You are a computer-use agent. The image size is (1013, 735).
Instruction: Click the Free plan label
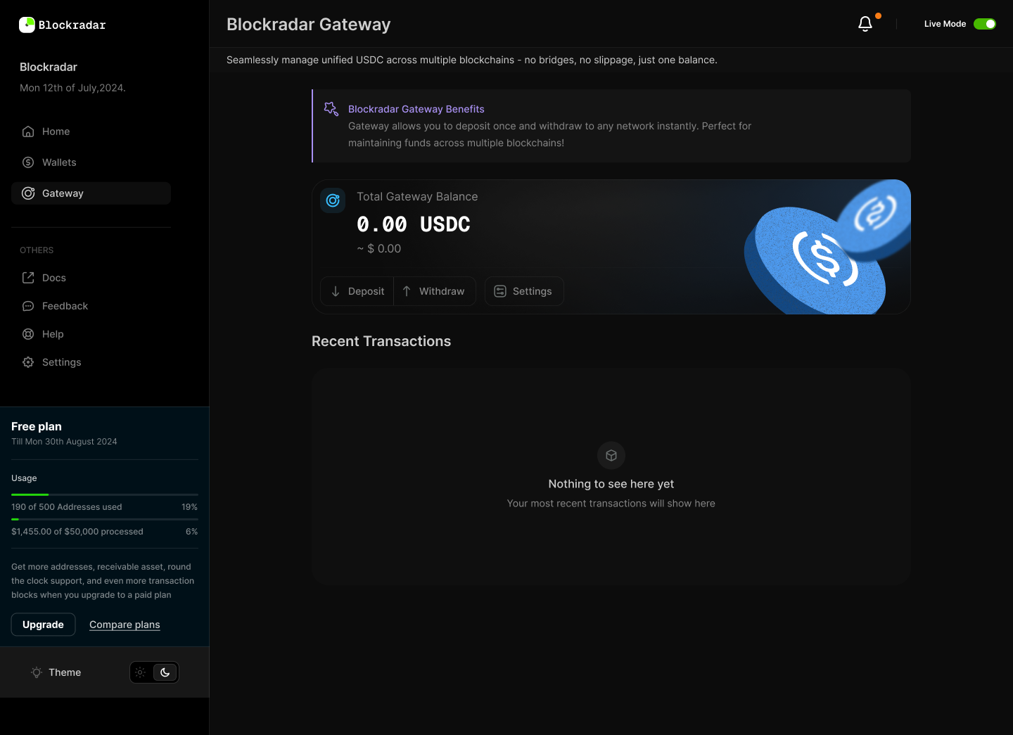[x=37, y=427]
